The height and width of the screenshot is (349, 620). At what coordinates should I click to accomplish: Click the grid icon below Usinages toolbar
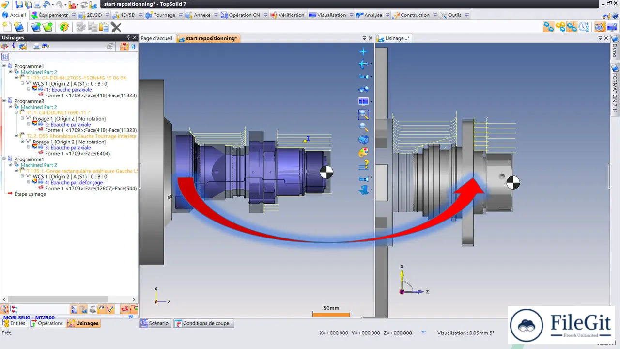tap(5, 57)
